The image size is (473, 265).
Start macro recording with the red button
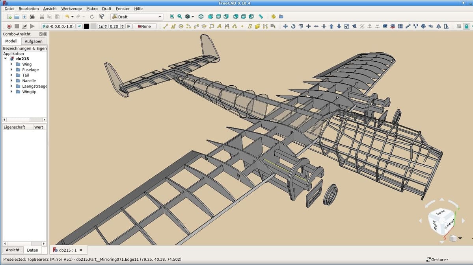coord(9,26)
